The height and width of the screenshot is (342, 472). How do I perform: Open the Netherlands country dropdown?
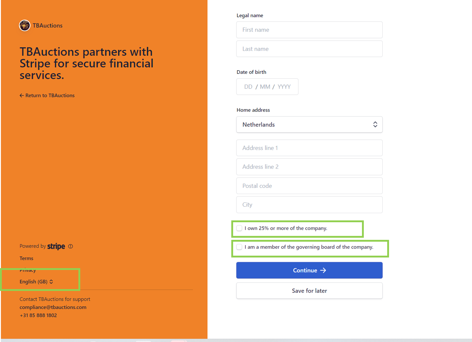point(309,125)
